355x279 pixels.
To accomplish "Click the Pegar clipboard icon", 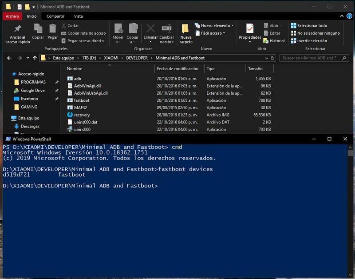I will pyautogui.click(x=52, y=29).
